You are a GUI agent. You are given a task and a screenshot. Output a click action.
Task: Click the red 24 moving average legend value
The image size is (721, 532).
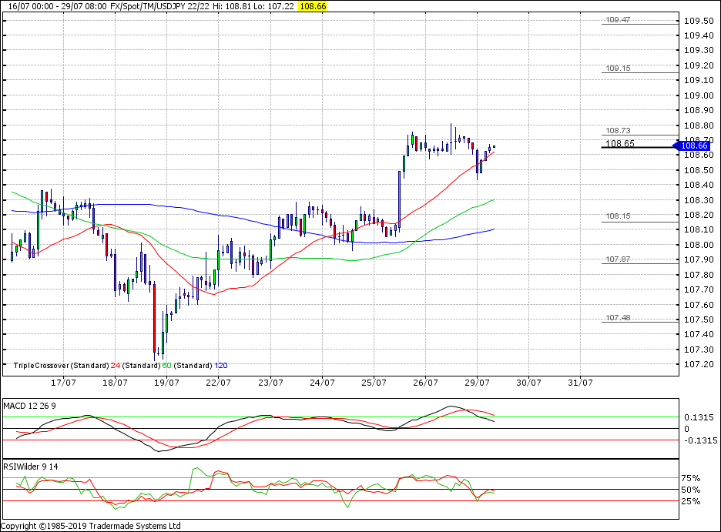[x=116, y=365]
